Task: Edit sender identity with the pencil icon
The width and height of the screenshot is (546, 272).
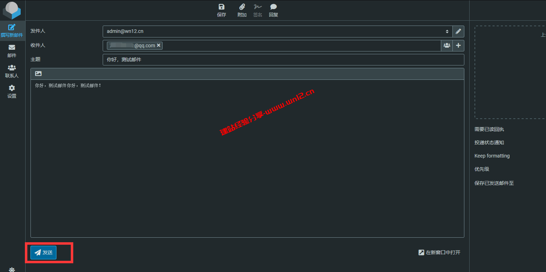Action: [458, 31]
